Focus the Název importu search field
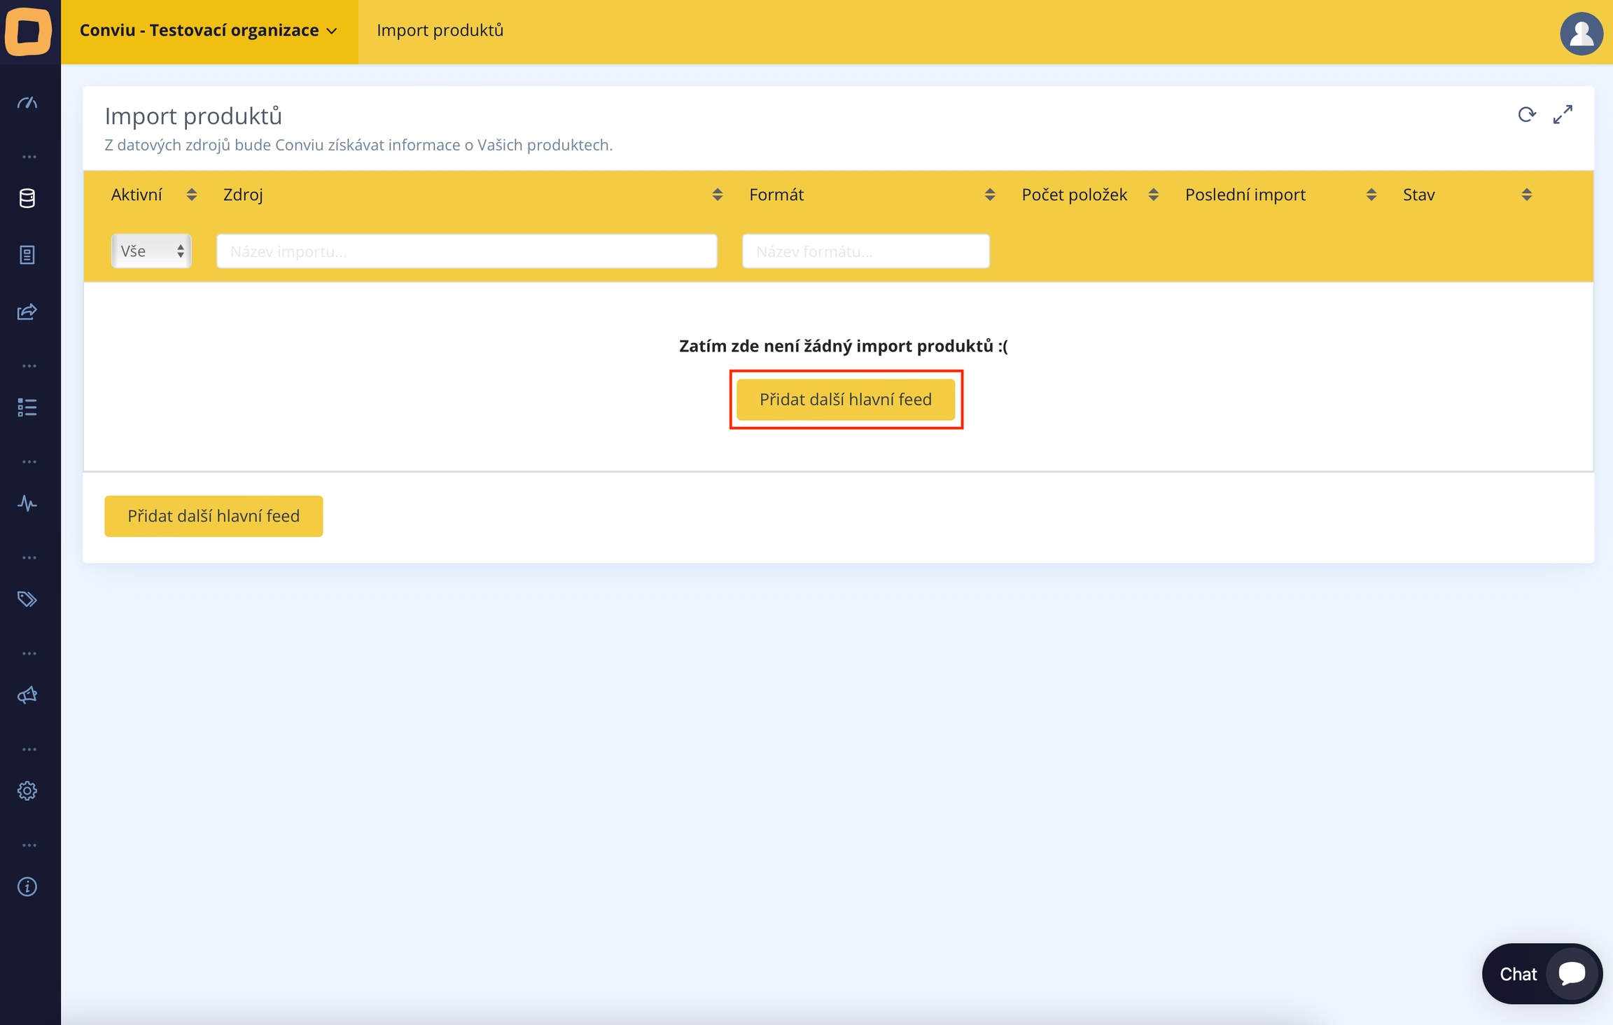The width and height of the screenshot is (1613, 1025). pyautogui.click(x=466, y=251)
